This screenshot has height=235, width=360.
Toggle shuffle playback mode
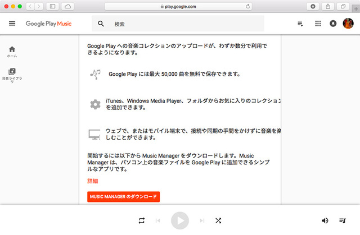[x=218, y=220]
